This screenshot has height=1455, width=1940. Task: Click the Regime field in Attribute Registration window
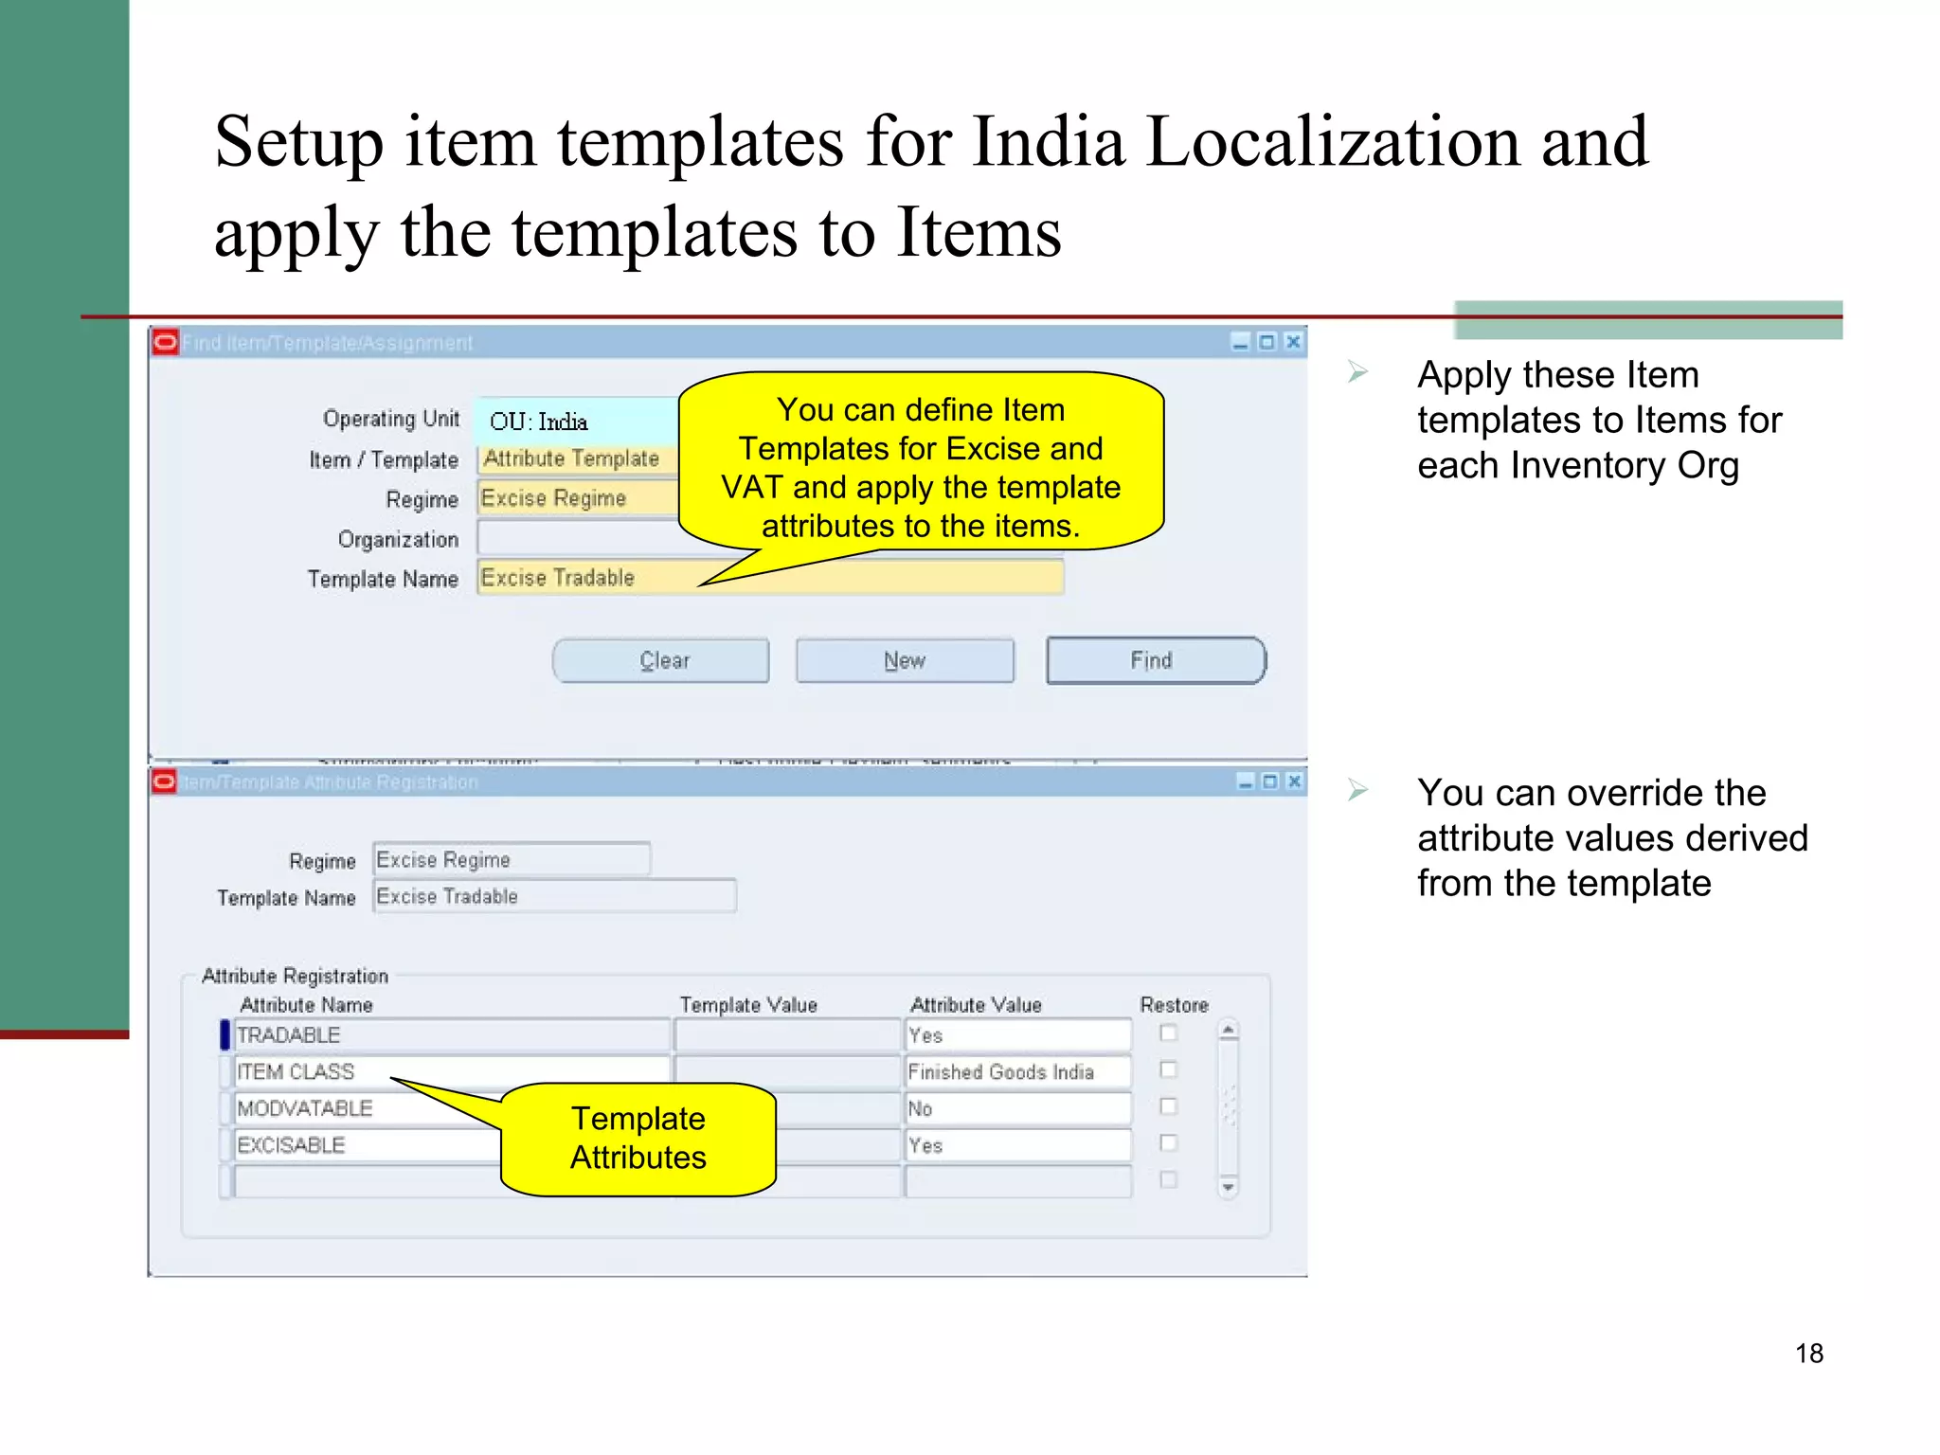tap(512, 859)
